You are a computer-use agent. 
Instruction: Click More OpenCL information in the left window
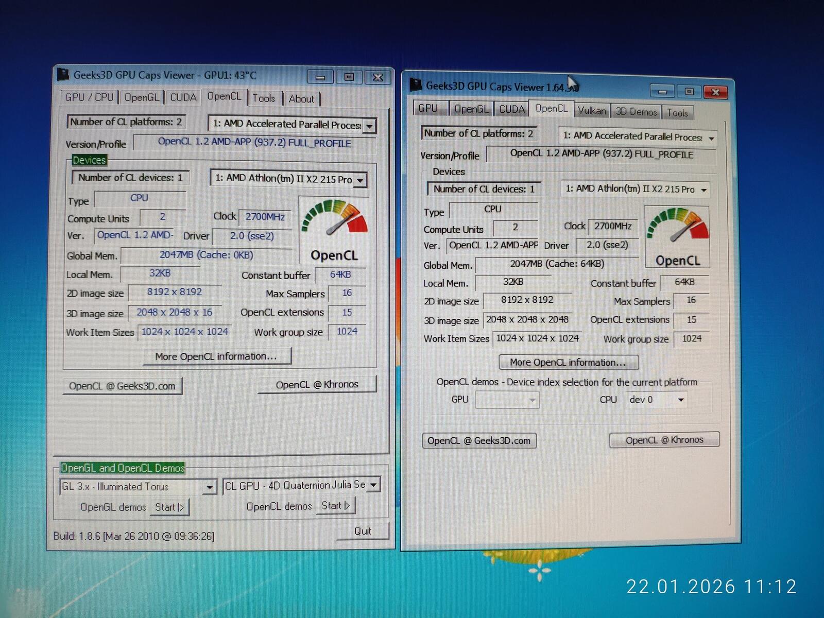217,356
